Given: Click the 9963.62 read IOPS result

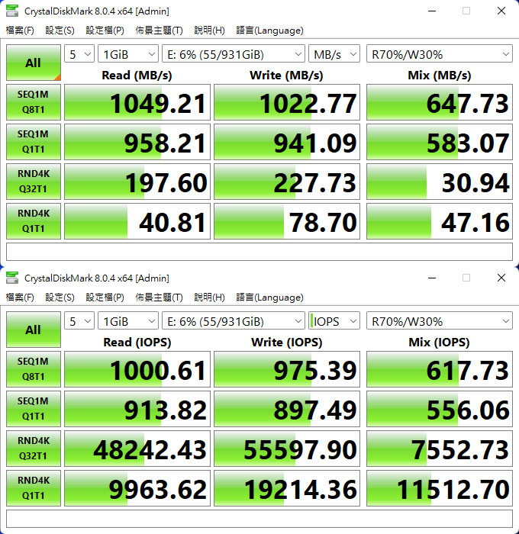Looking at the screenshot, I should (137, 488).
